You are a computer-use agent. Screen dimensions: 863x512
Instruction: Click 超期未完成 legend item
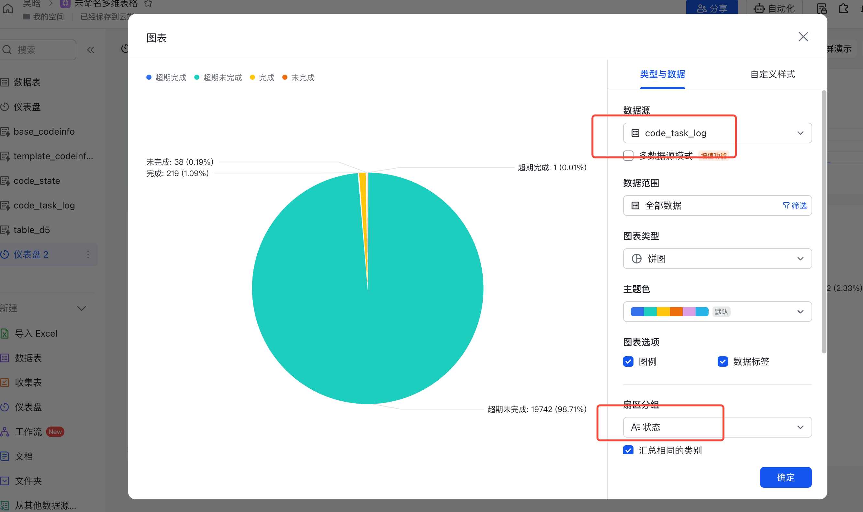(x=218, y=78)
